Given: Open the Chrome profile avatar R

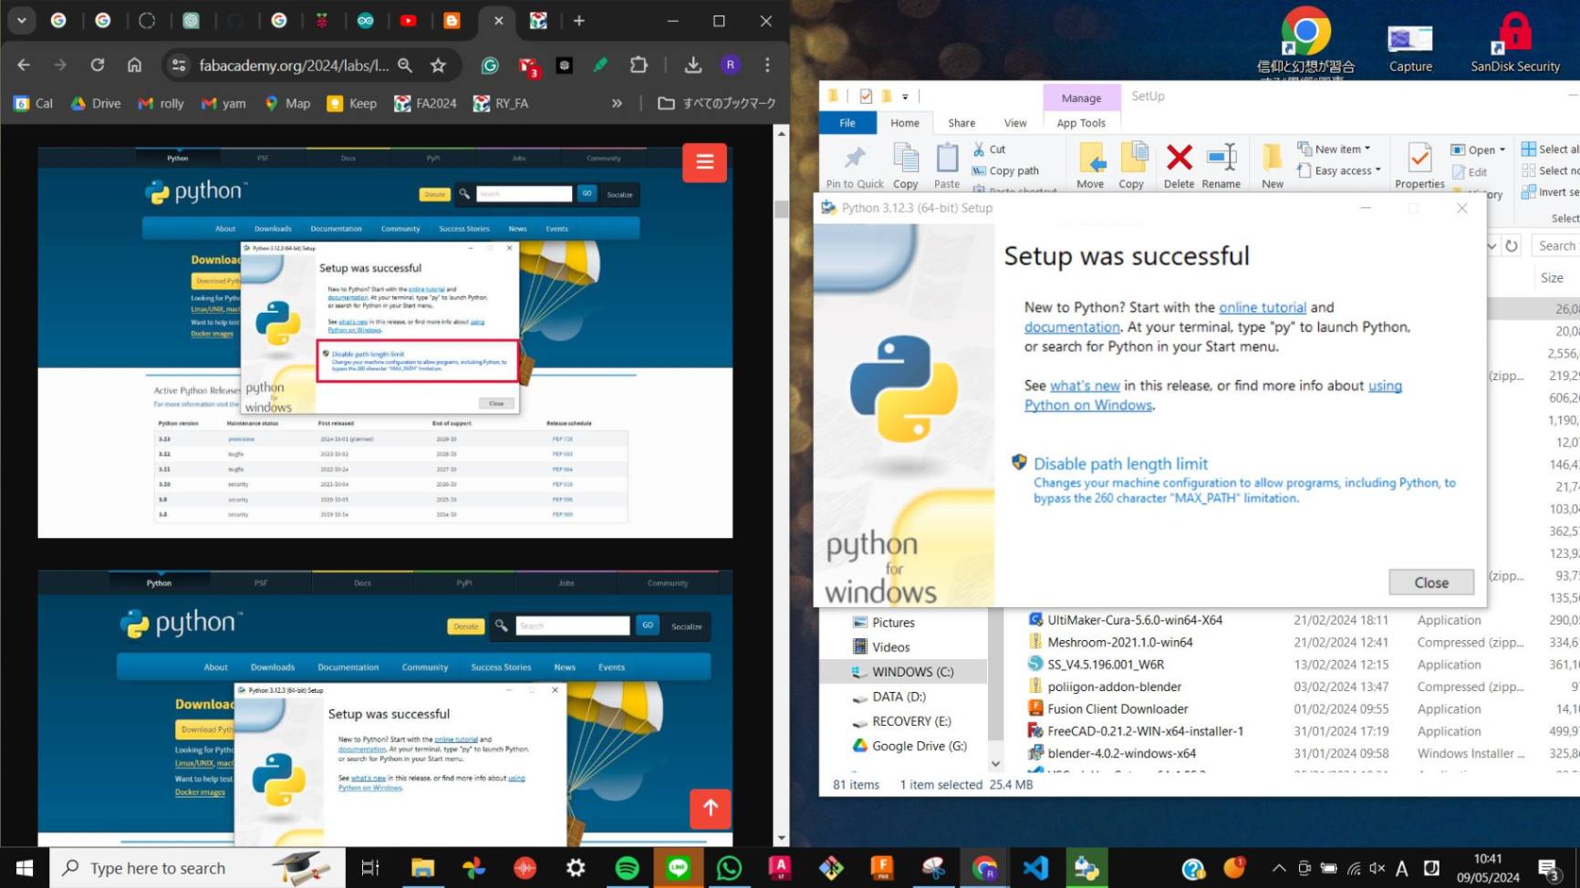Looking at the screenshot, I should (730, 65).
